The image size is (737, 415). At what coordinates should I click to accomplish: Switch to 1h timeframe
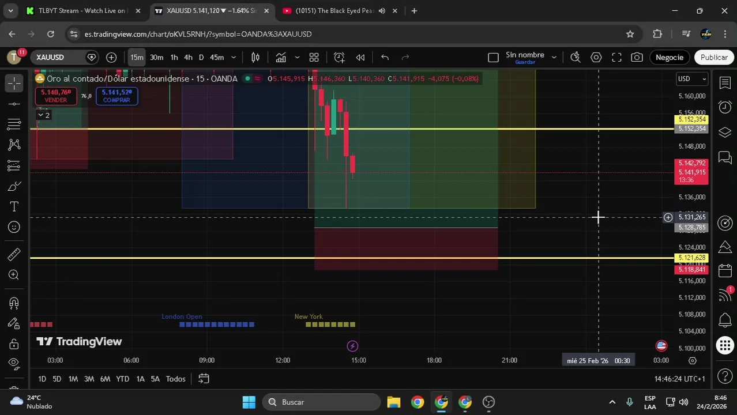174,57
